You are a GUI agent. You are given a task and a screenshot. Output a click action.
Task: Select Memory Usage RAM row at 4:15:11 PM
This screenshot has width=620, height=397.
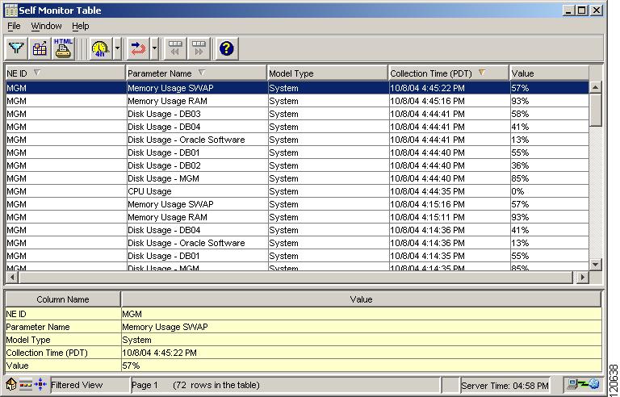click(x=297, y=217)
